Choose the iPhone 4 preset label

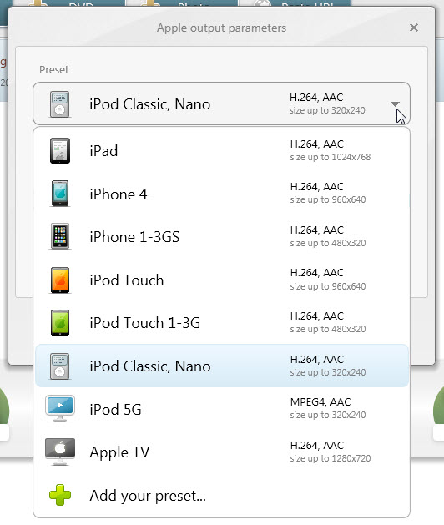tap(119, 194)
